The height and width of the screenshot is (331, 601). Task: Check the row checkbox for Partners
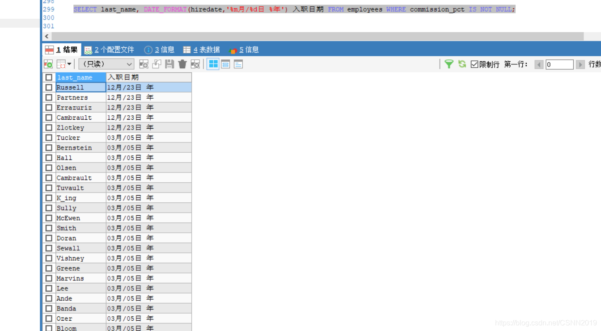[49, 97]
